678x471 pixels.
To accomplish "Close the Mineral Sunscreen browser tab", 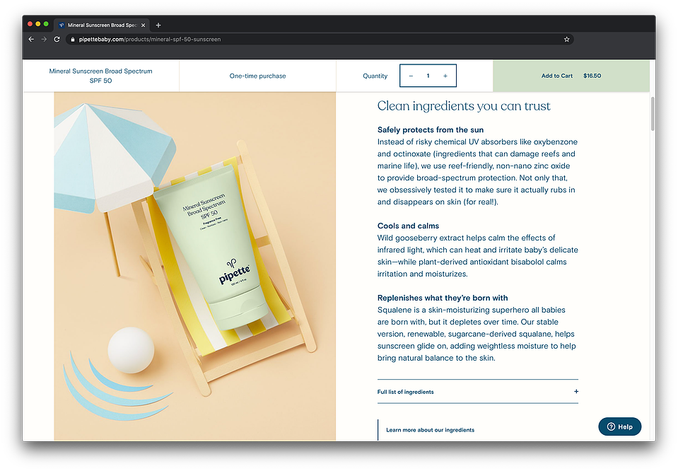I will click(143, 25).
